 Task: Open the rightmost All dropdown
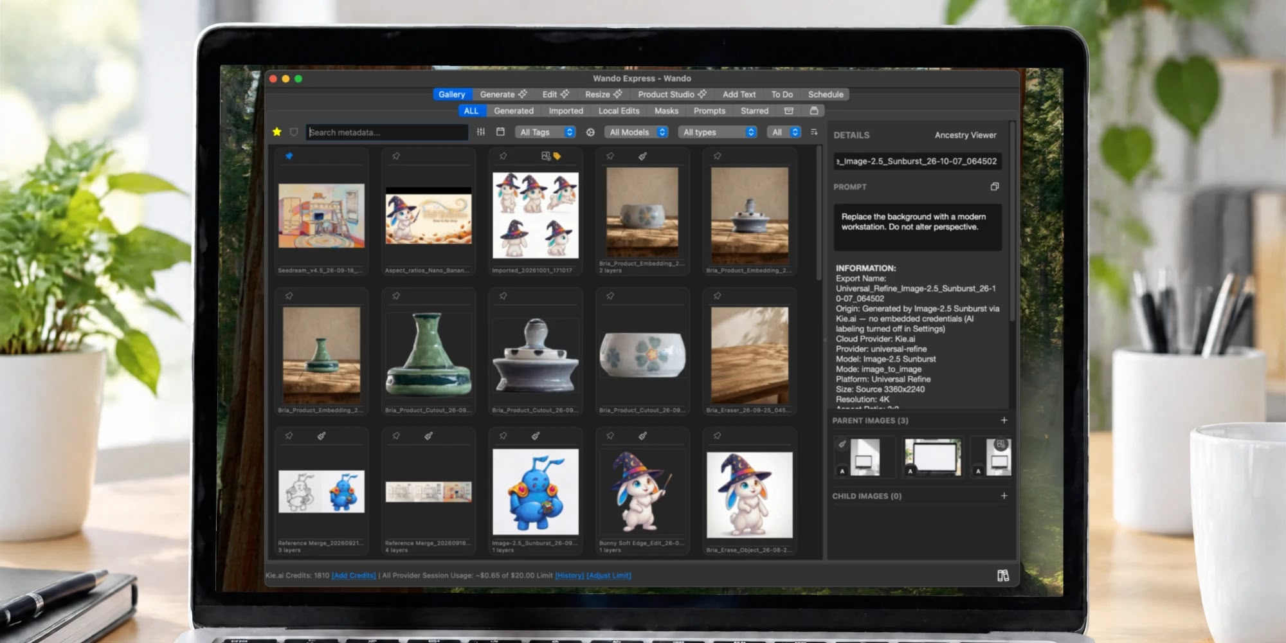(784, 132)
